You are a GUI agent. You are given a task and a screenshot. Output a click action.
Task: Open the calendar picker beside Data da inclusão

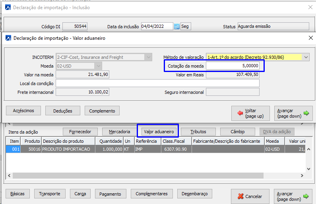(x=177, y=26)
